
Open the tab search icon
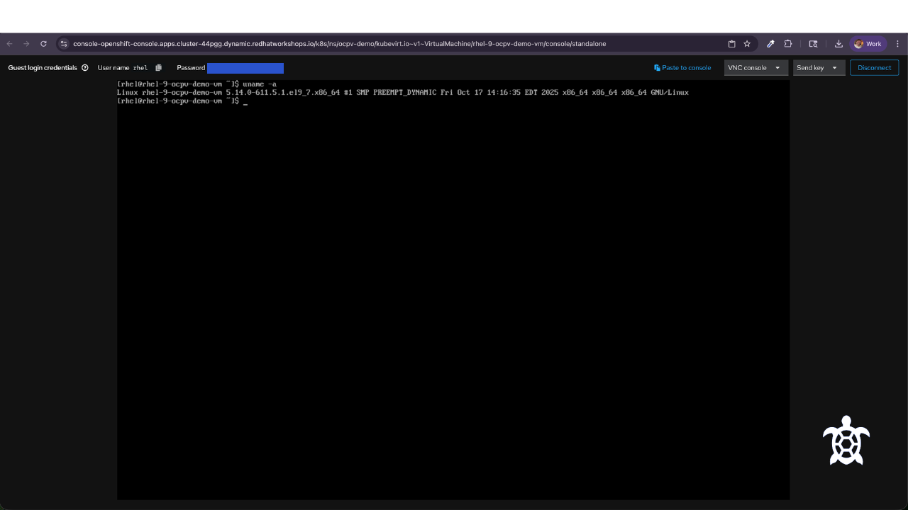(813, 44)
